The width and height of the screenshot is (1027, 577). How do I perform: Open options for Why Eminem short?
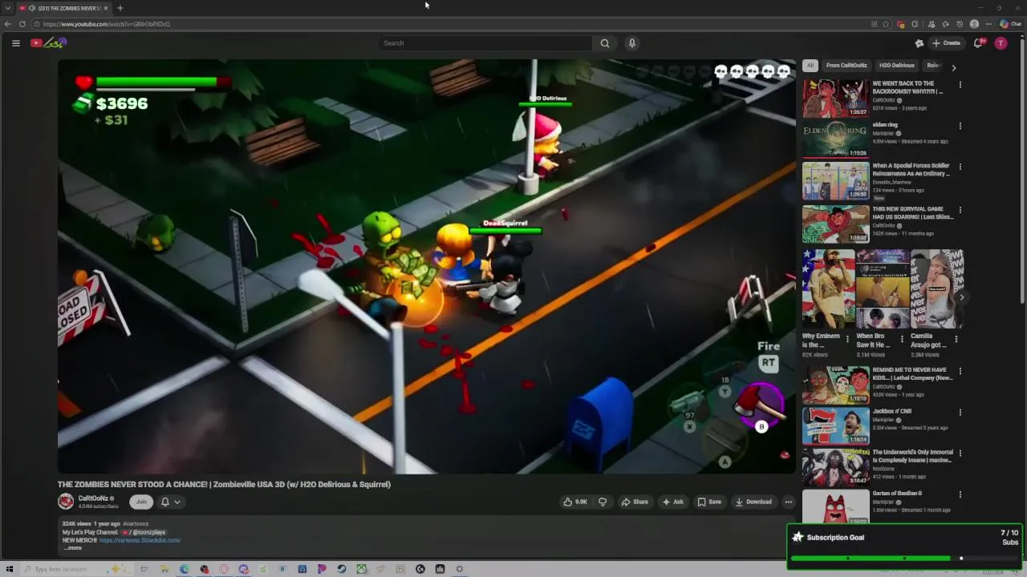tap(847, 340)
